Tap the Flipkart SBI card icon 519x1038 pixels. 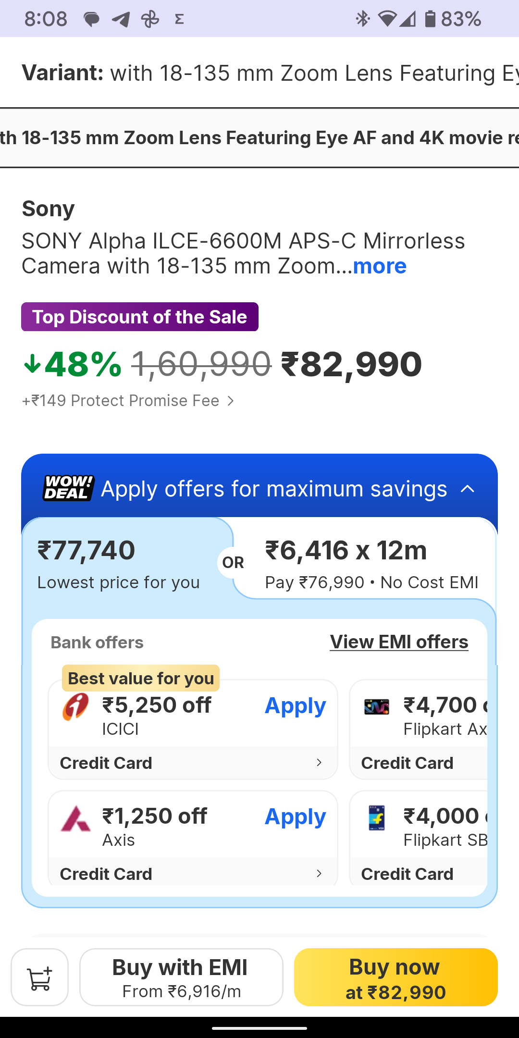tap(376, 817)
